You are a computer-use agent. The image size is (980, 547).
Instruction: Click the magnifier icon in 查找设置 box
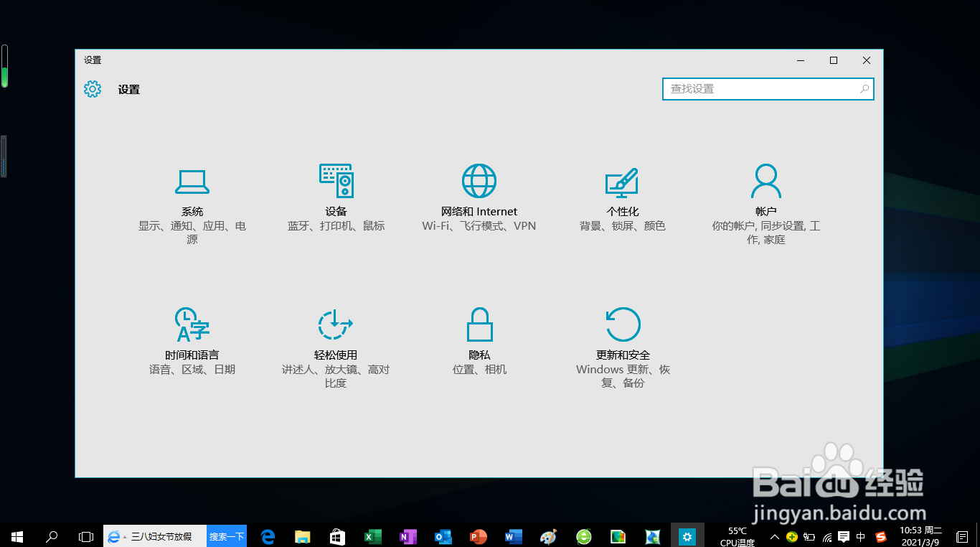click(x=864, y=89)
